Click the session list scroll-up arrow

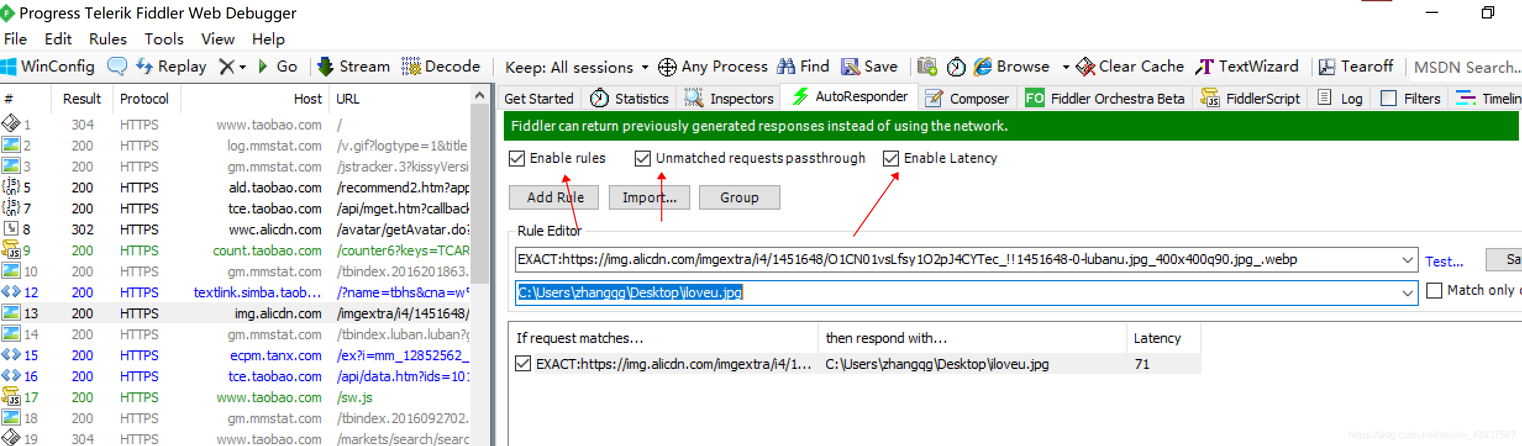(x=480, y=96)
